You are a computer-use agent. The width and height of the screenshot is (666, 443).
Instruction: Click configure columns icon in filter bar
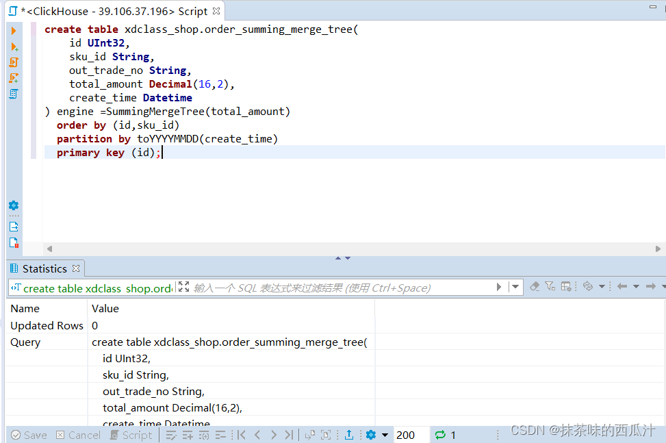click(x=566, y=287)
